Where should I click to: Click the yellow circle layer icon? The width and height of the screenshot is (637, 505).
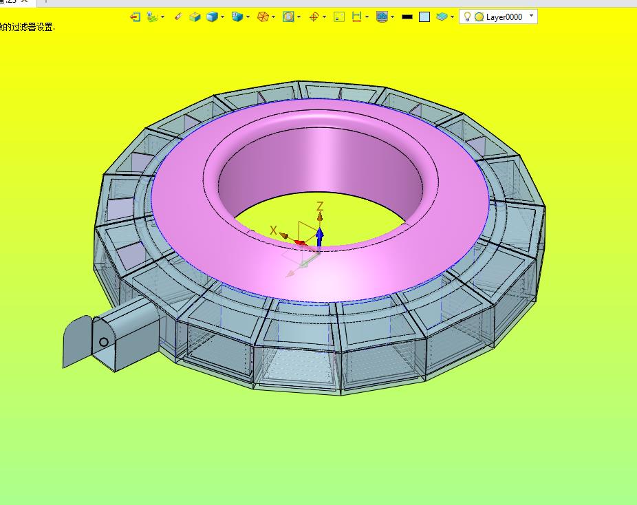479,17
